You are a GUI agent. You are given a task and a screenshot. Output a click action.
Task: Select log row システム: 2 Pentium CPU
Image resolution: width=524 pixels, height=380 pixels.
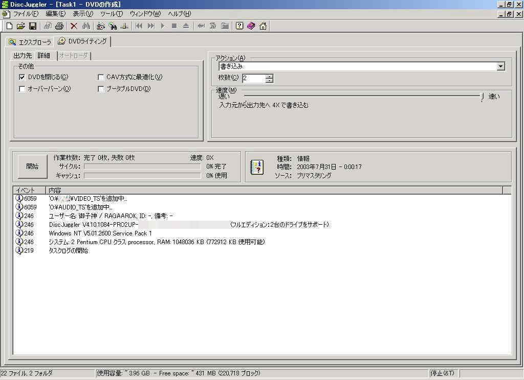(262, 242)
